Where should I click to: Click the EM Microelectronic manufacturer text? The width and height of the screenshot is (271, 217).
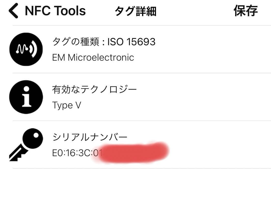[93, 58]
